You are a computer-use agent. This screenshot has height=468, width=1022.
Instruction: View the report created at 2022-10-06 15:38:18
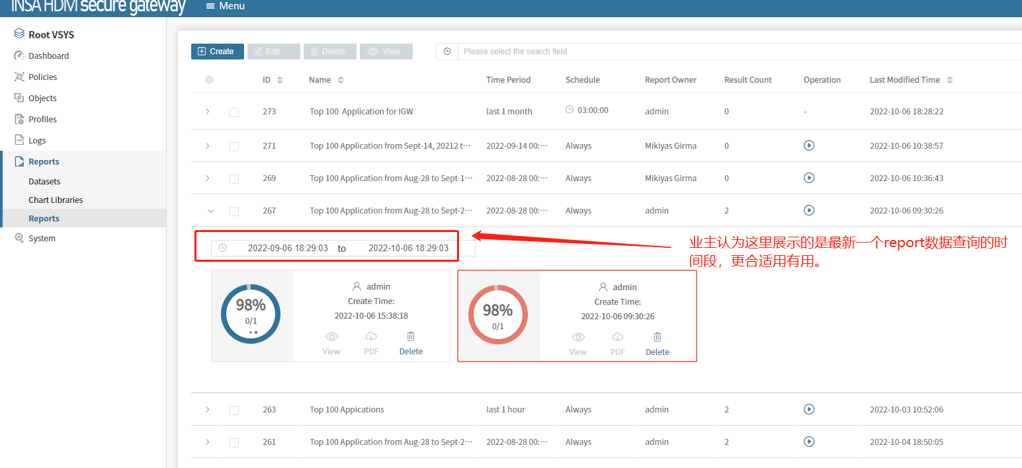coord(331,344)
